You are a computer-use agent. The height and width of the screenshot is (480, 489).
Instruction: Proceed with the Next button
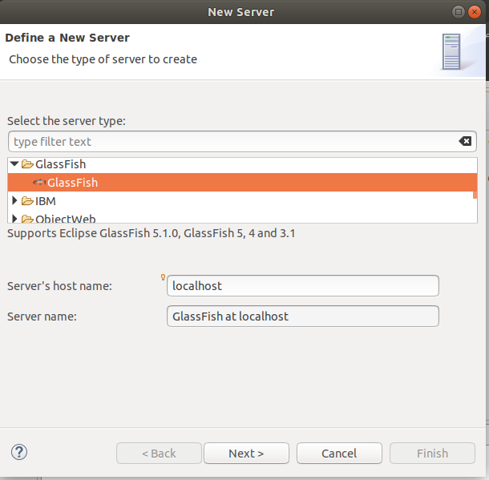tap(246, 454)
